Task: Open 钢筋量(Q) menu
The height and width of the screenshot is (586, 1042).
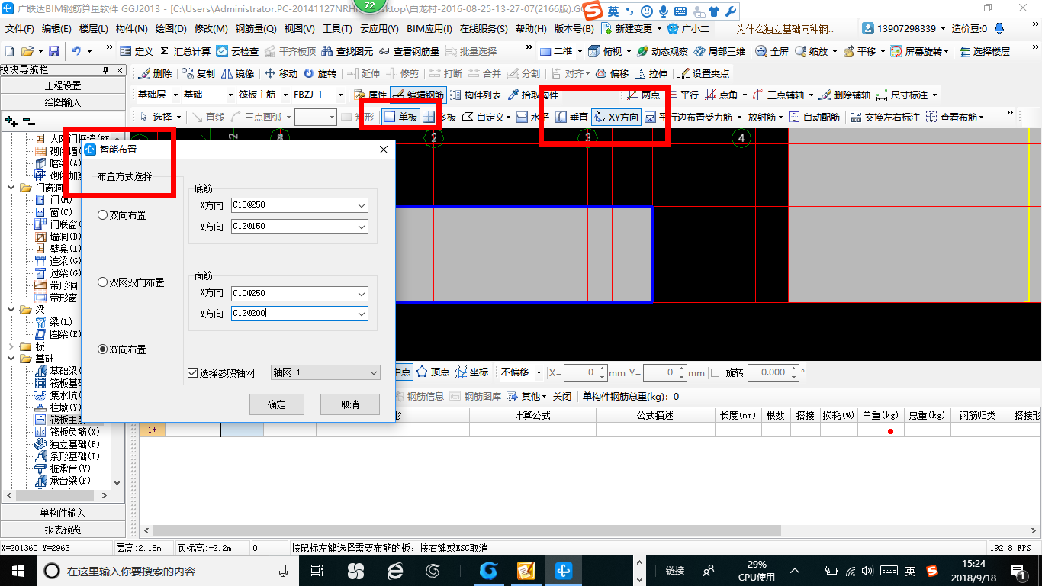Action: point(256,29)
